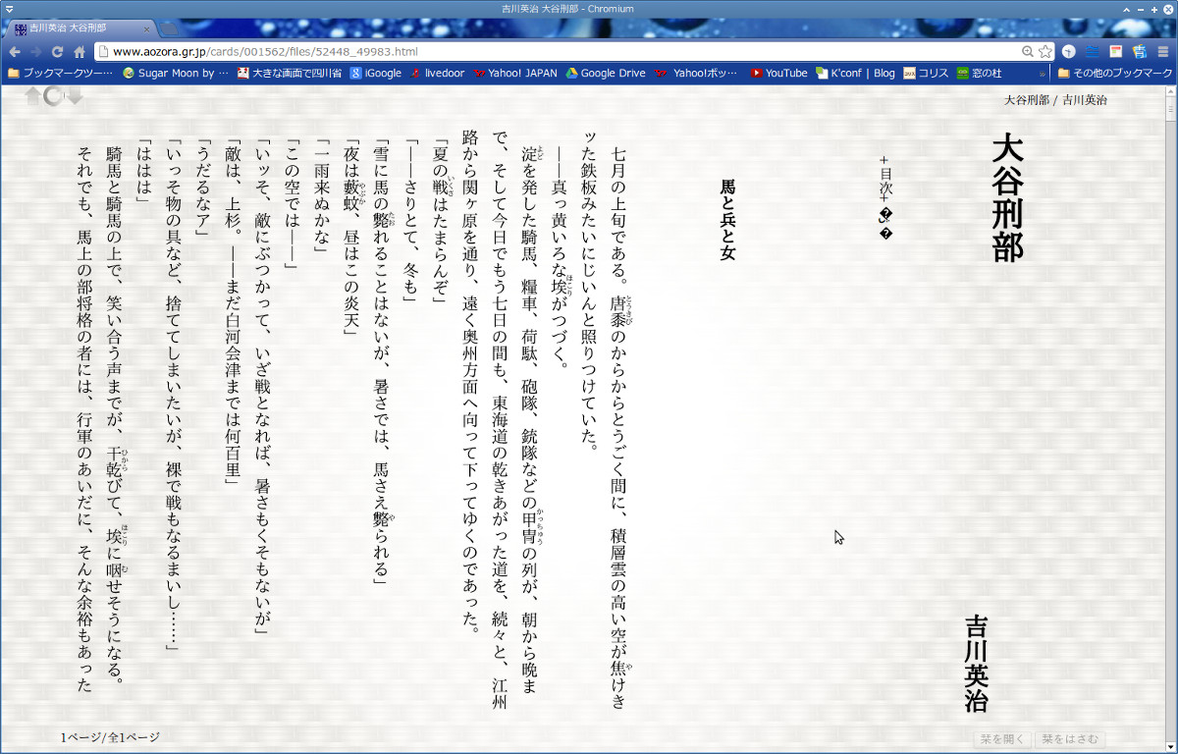Click the 栞をはさむ button
Image resolution: width=1178 pixels, height=754 pixels.
click(1072, 739)
